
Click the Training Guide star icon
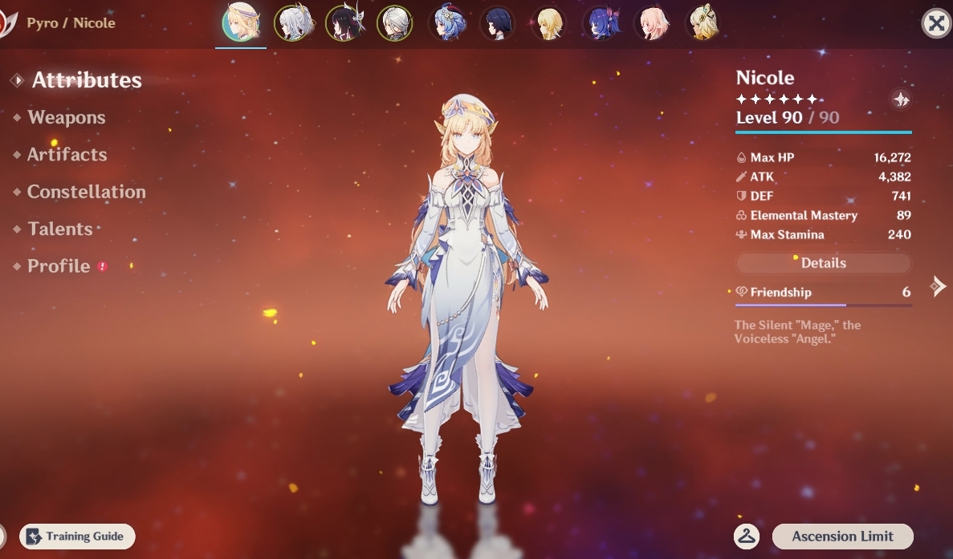pos(34,537)
